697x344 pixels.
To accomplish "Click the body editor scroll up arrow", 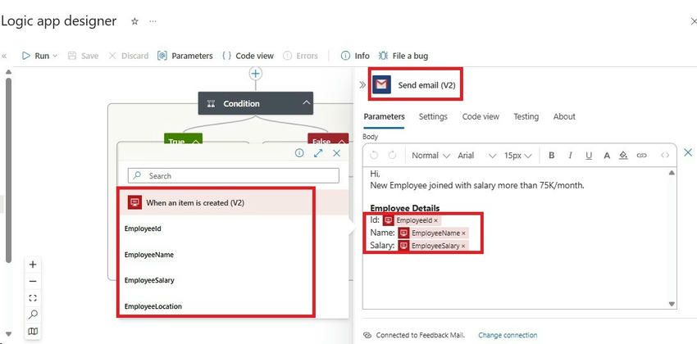I will [x=672, y=173].
